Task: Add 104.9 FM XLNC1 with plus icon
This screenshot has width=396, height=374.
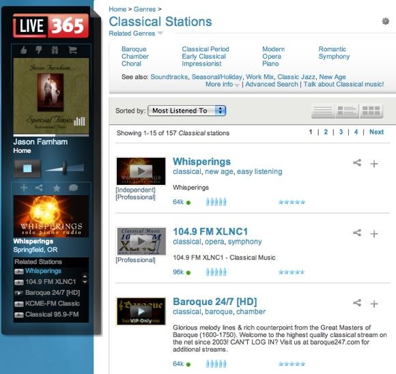Action: pyautogui.click(x=374, y=233)
